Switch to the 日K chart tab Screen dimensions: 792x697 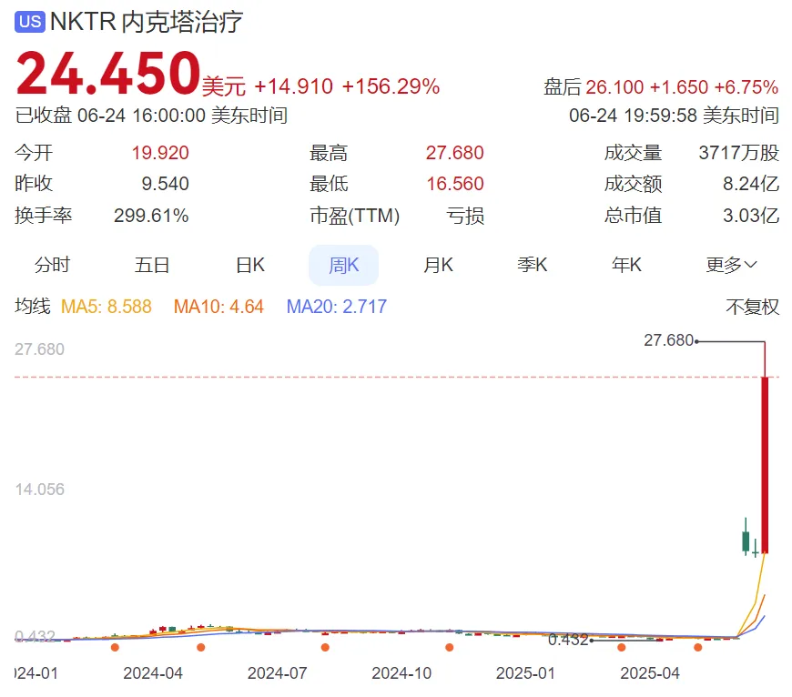tap(250, 266)
